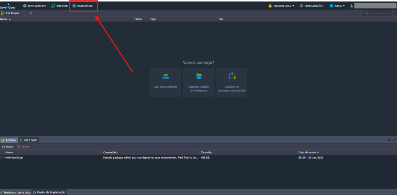Image resolution: width=397 pixels, height=195 pixels.
Task: Expand the Ajuda help menu
Action: tap(337, 6)
